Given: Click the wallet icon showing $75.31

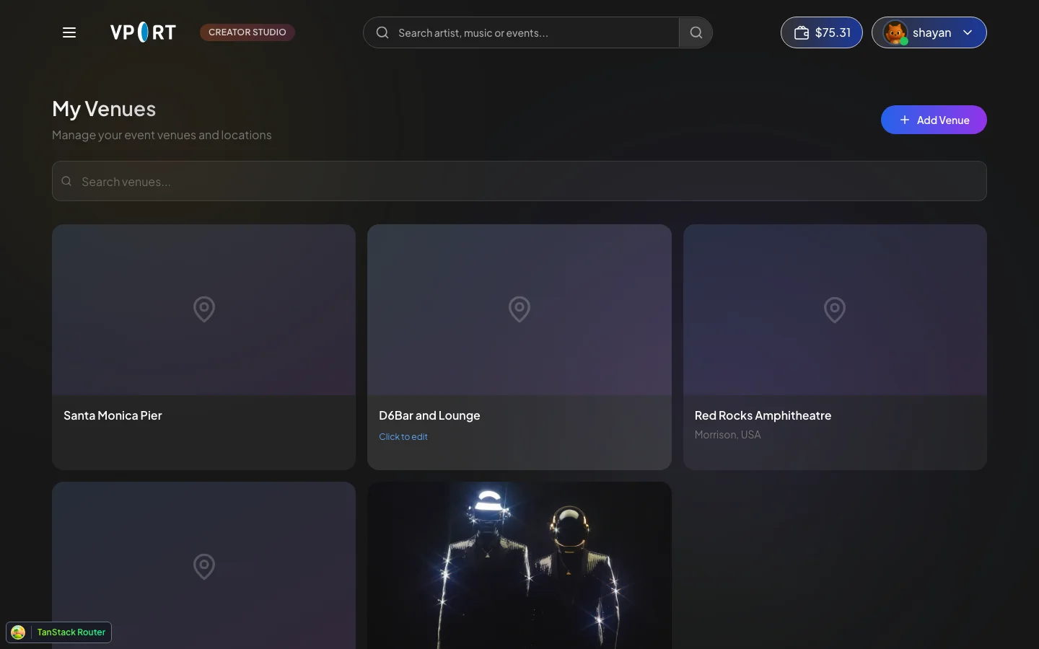Looking at the screenshot, I should (x=801, y=32).
